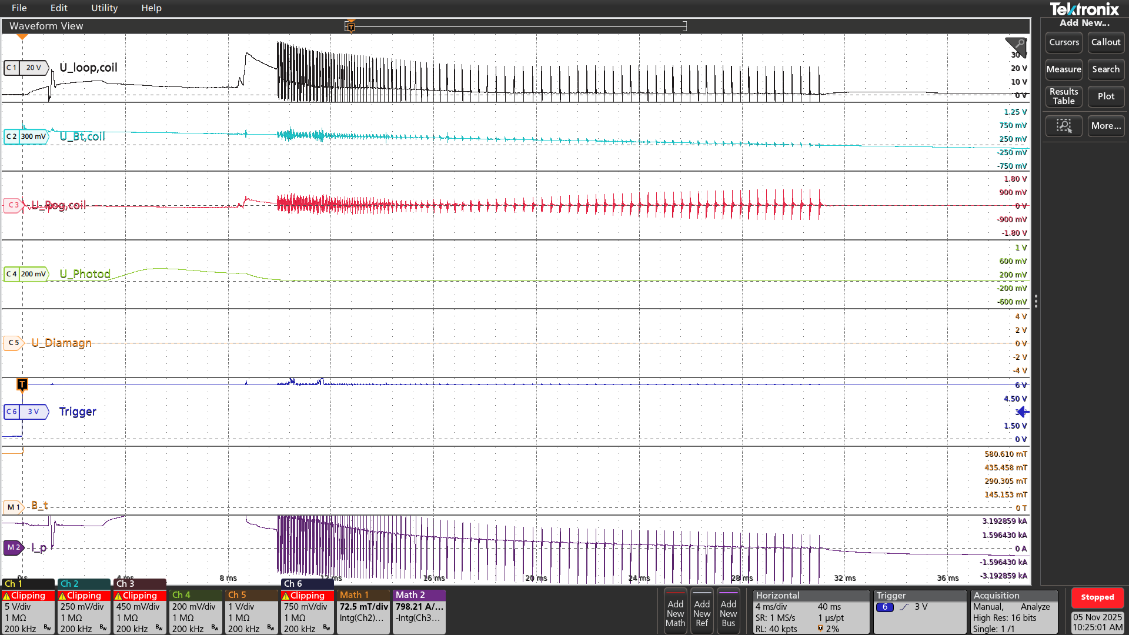Open the Horizontal settings badge
Viewport: 1129px width, 635px height.
(810, 611)
